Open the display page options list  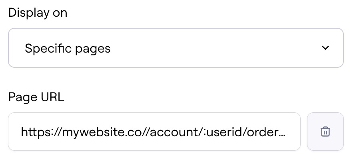176,48
